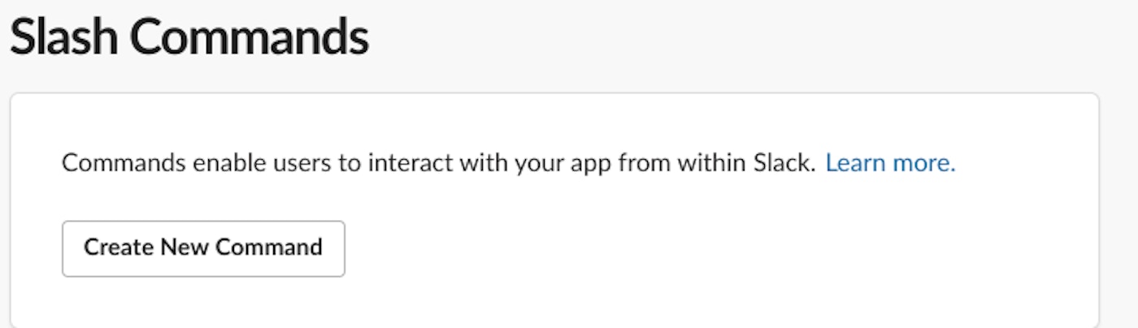Open the Learn more link
The image size is (1138, 328).
click(x=890, y=163)
